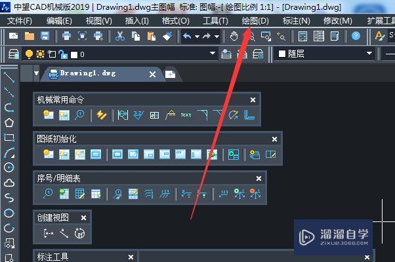Expand the layer 0 dropdown list
This screenshot has width=395, height=262.
[x=213, y=53]
